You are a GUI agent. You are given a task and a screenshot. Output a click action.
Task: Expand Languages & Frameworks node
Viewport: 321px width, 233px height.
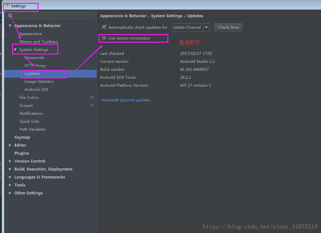point(10,177)
